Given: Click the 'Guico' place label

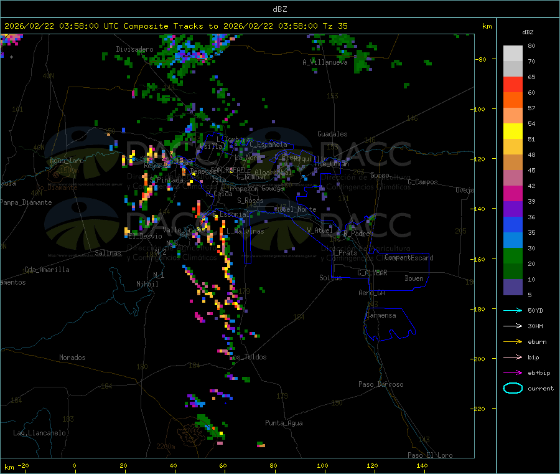Looking at the screenshot, I should (380, 175).
